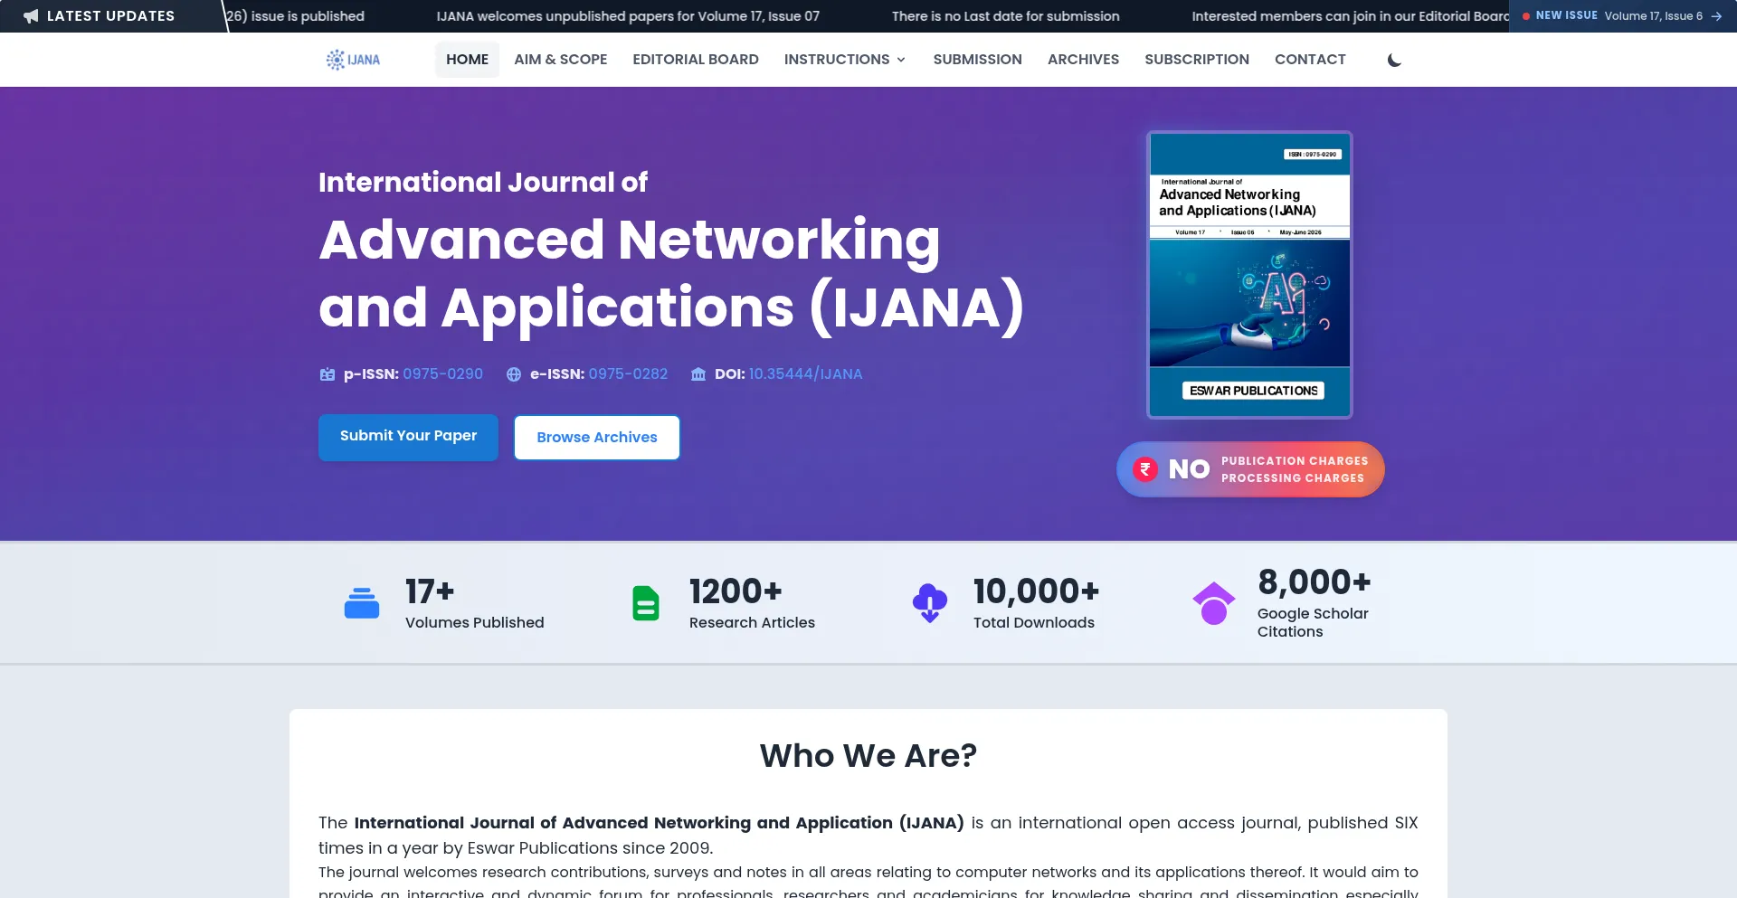Click the Submit Your Paper button
The image size is (1737, 898).
(408, 437)
